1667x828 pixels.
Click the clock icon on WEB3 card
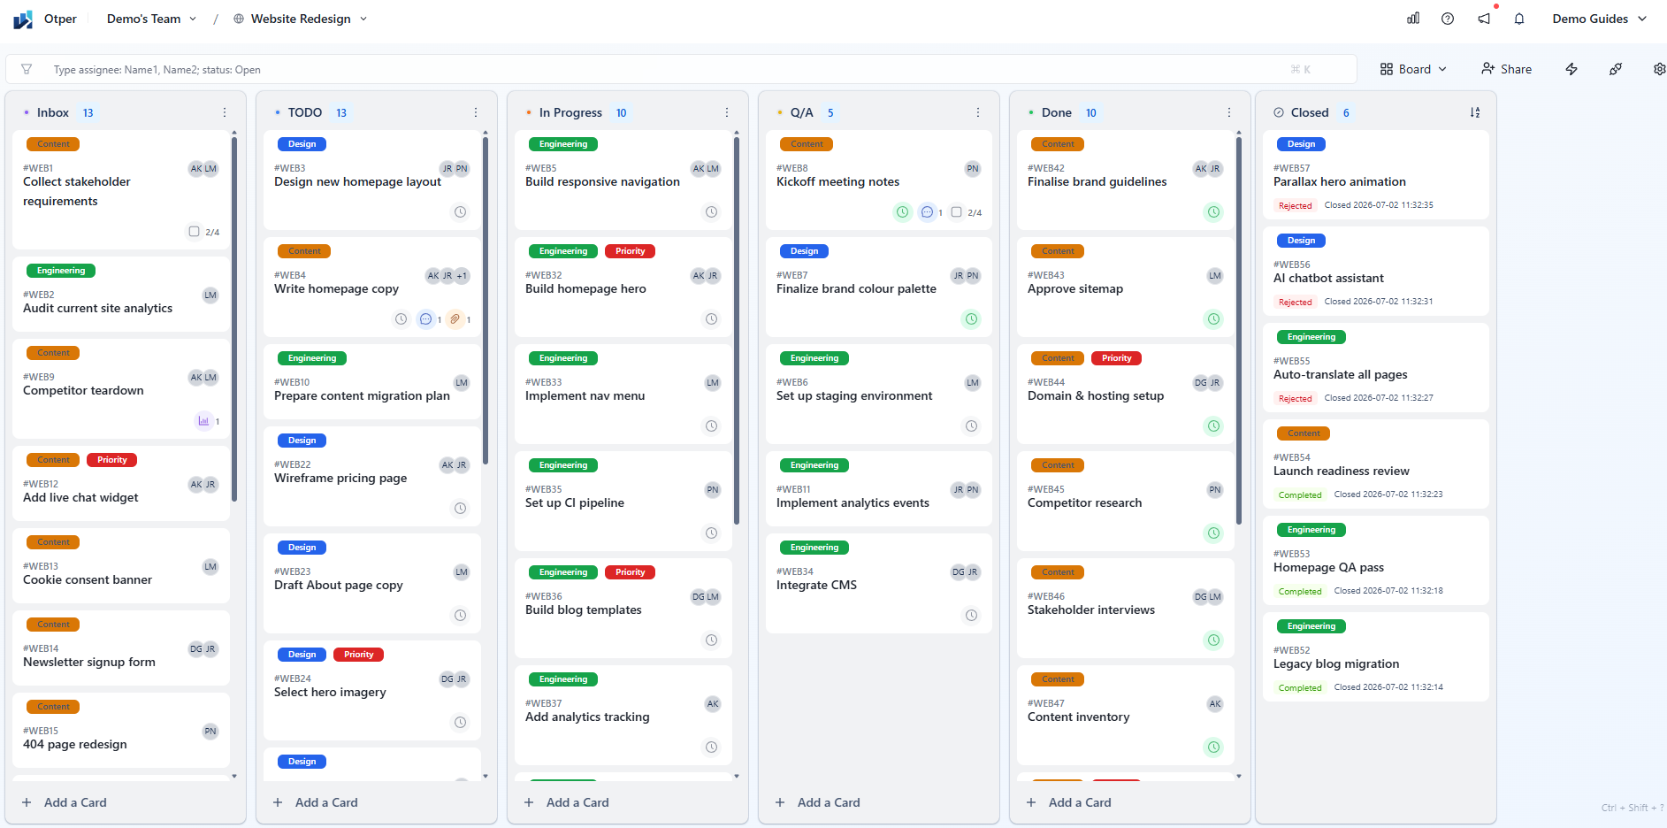(460, 212)
